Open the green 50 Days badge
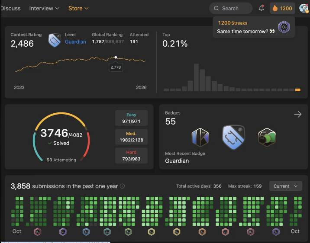 267,137
